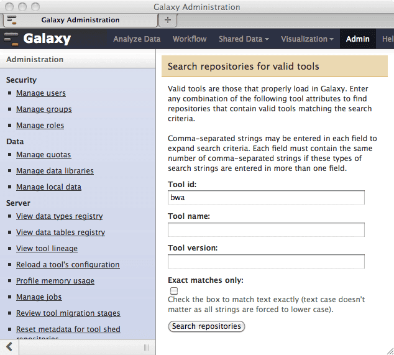Viewport: 394px width, 355px height.
Task: Click Reload a tool's configuration link
Action: click(68, 265)
